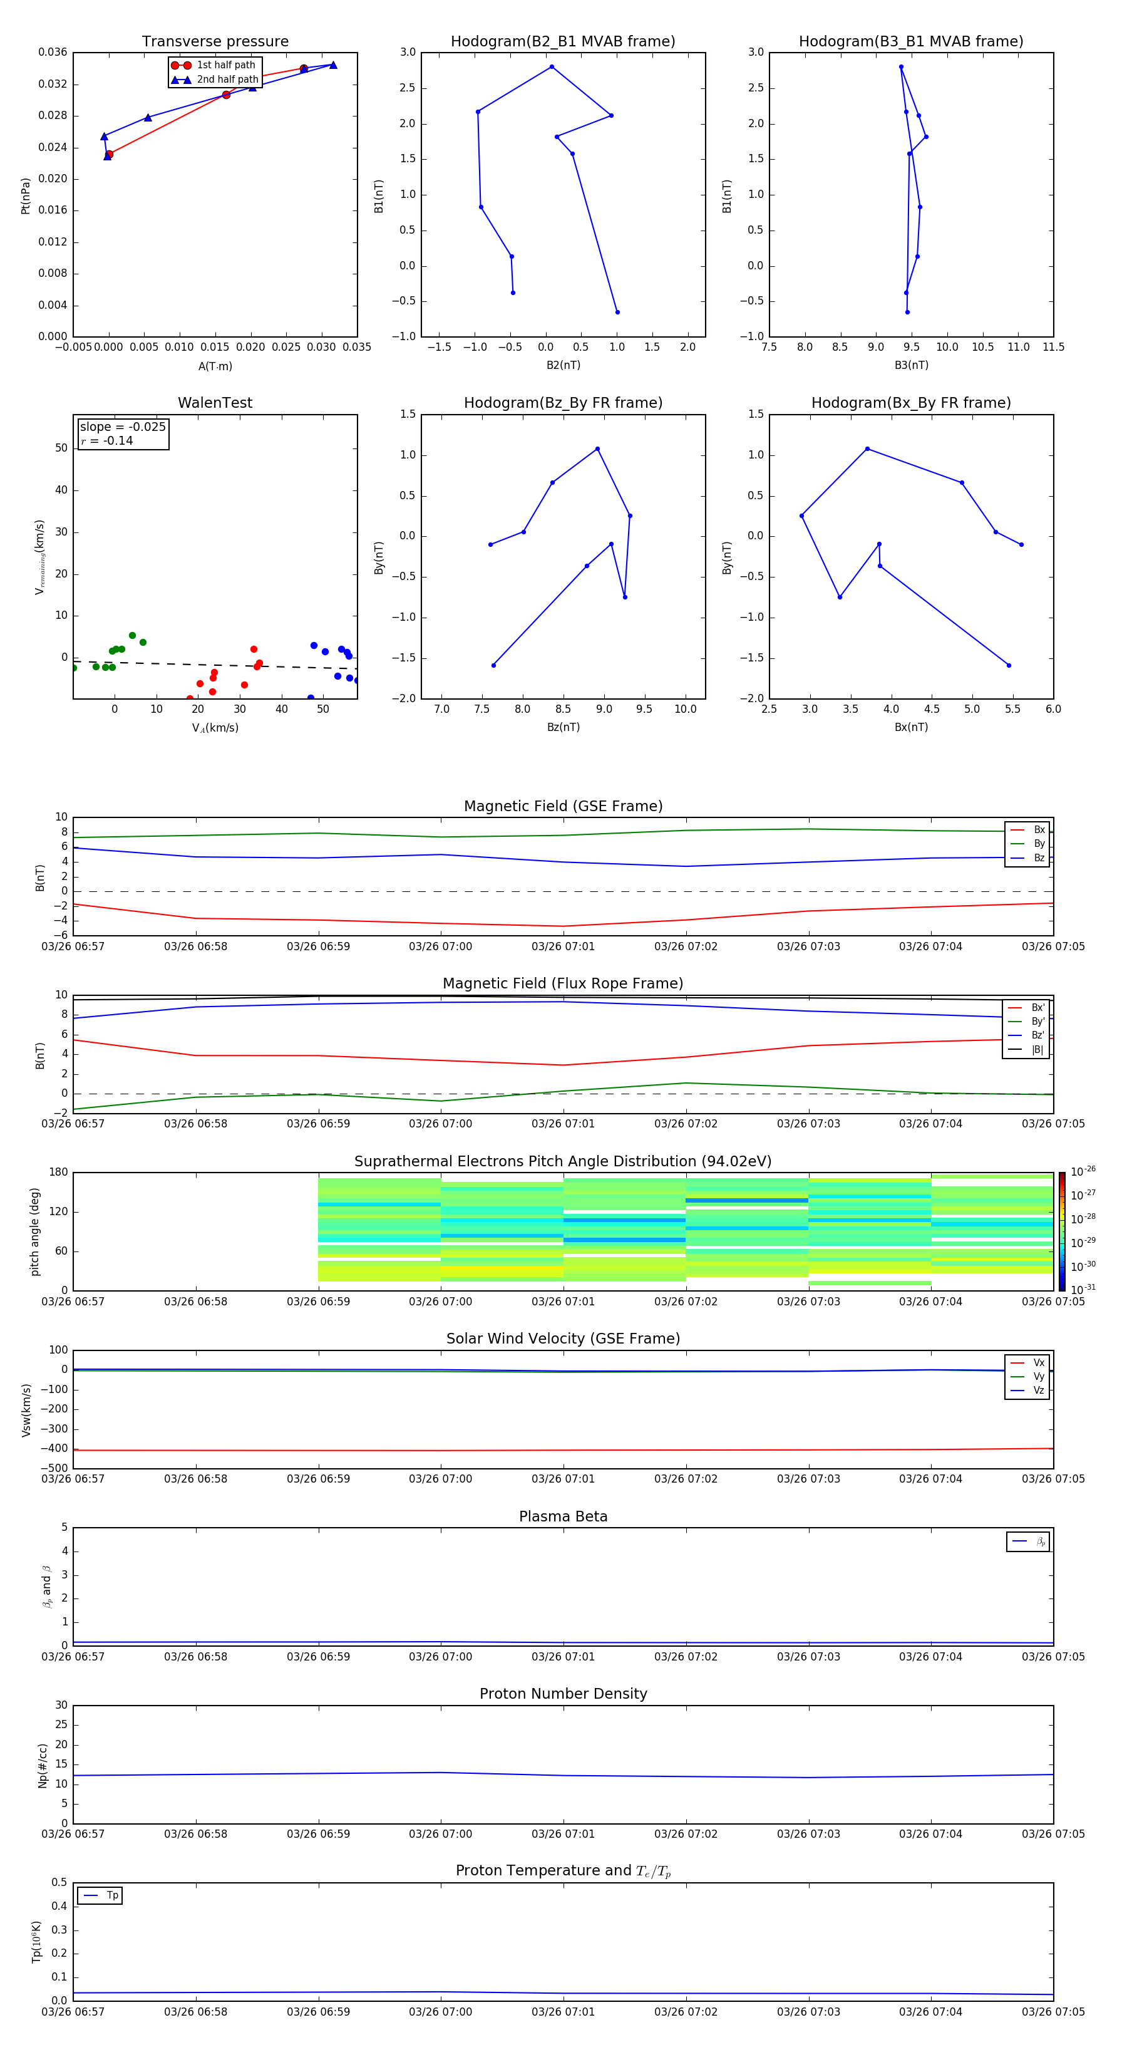Click the pitch angle colorbar strip

click(1062, 1231)
